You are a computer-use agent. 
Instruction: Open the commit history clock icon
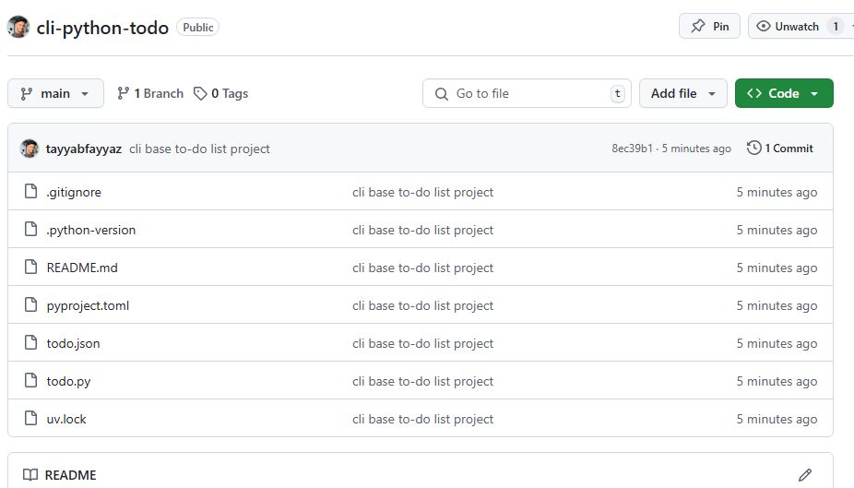(x=753, y=148)
